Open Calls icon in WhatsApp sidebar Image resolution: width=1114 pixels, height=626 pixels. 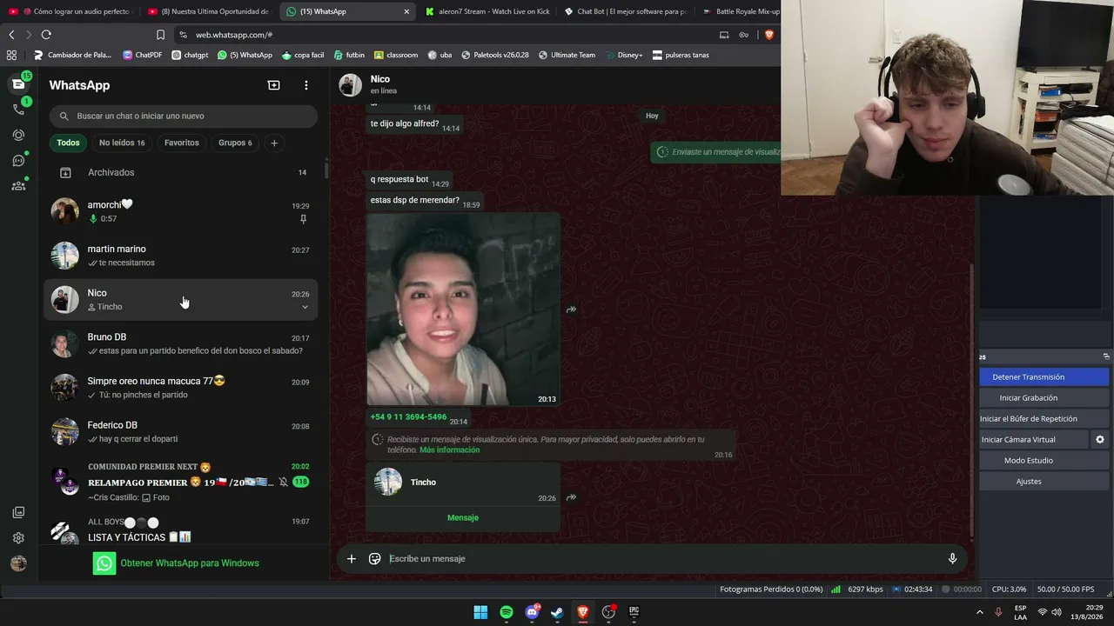click(x=18, y=109)
